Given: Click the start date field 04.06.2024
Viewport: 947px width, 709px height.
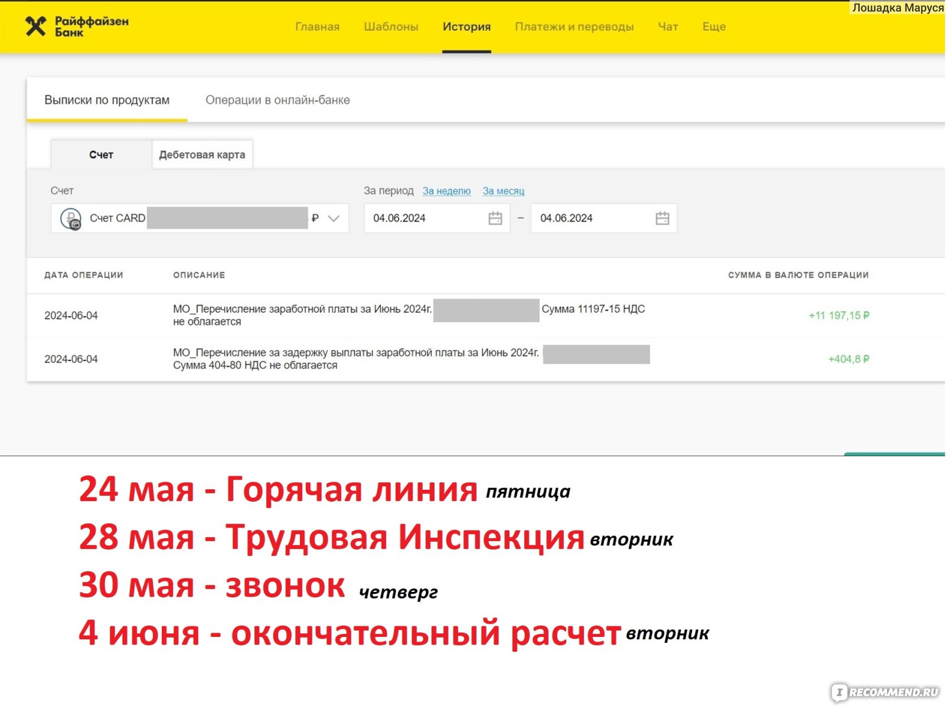Looking at the screenshot, I should click(x=437, y=219).
